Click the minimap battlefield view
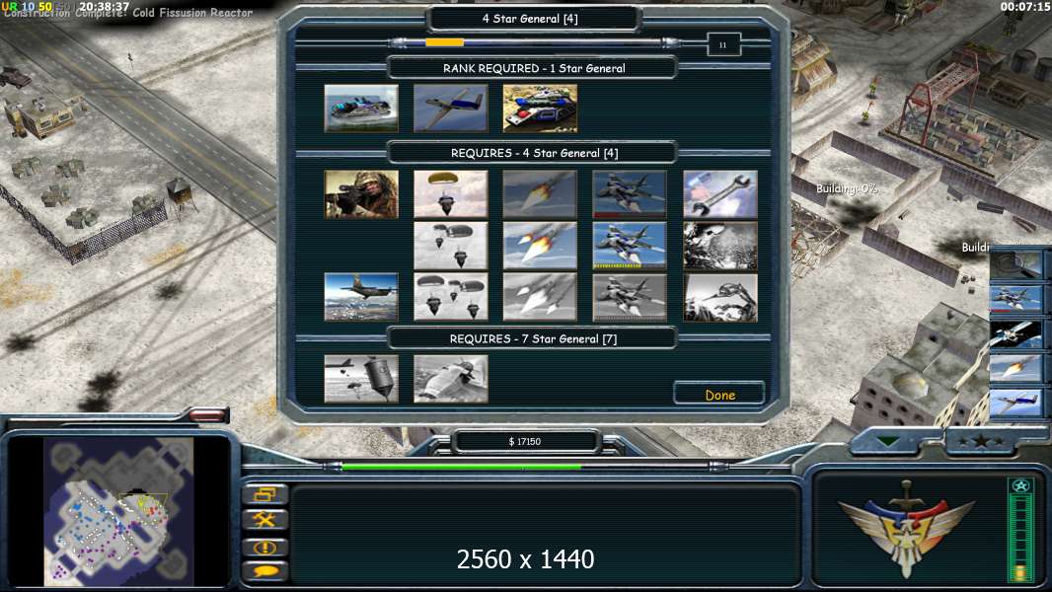The image size is (1052, 592). click(118, 511)
